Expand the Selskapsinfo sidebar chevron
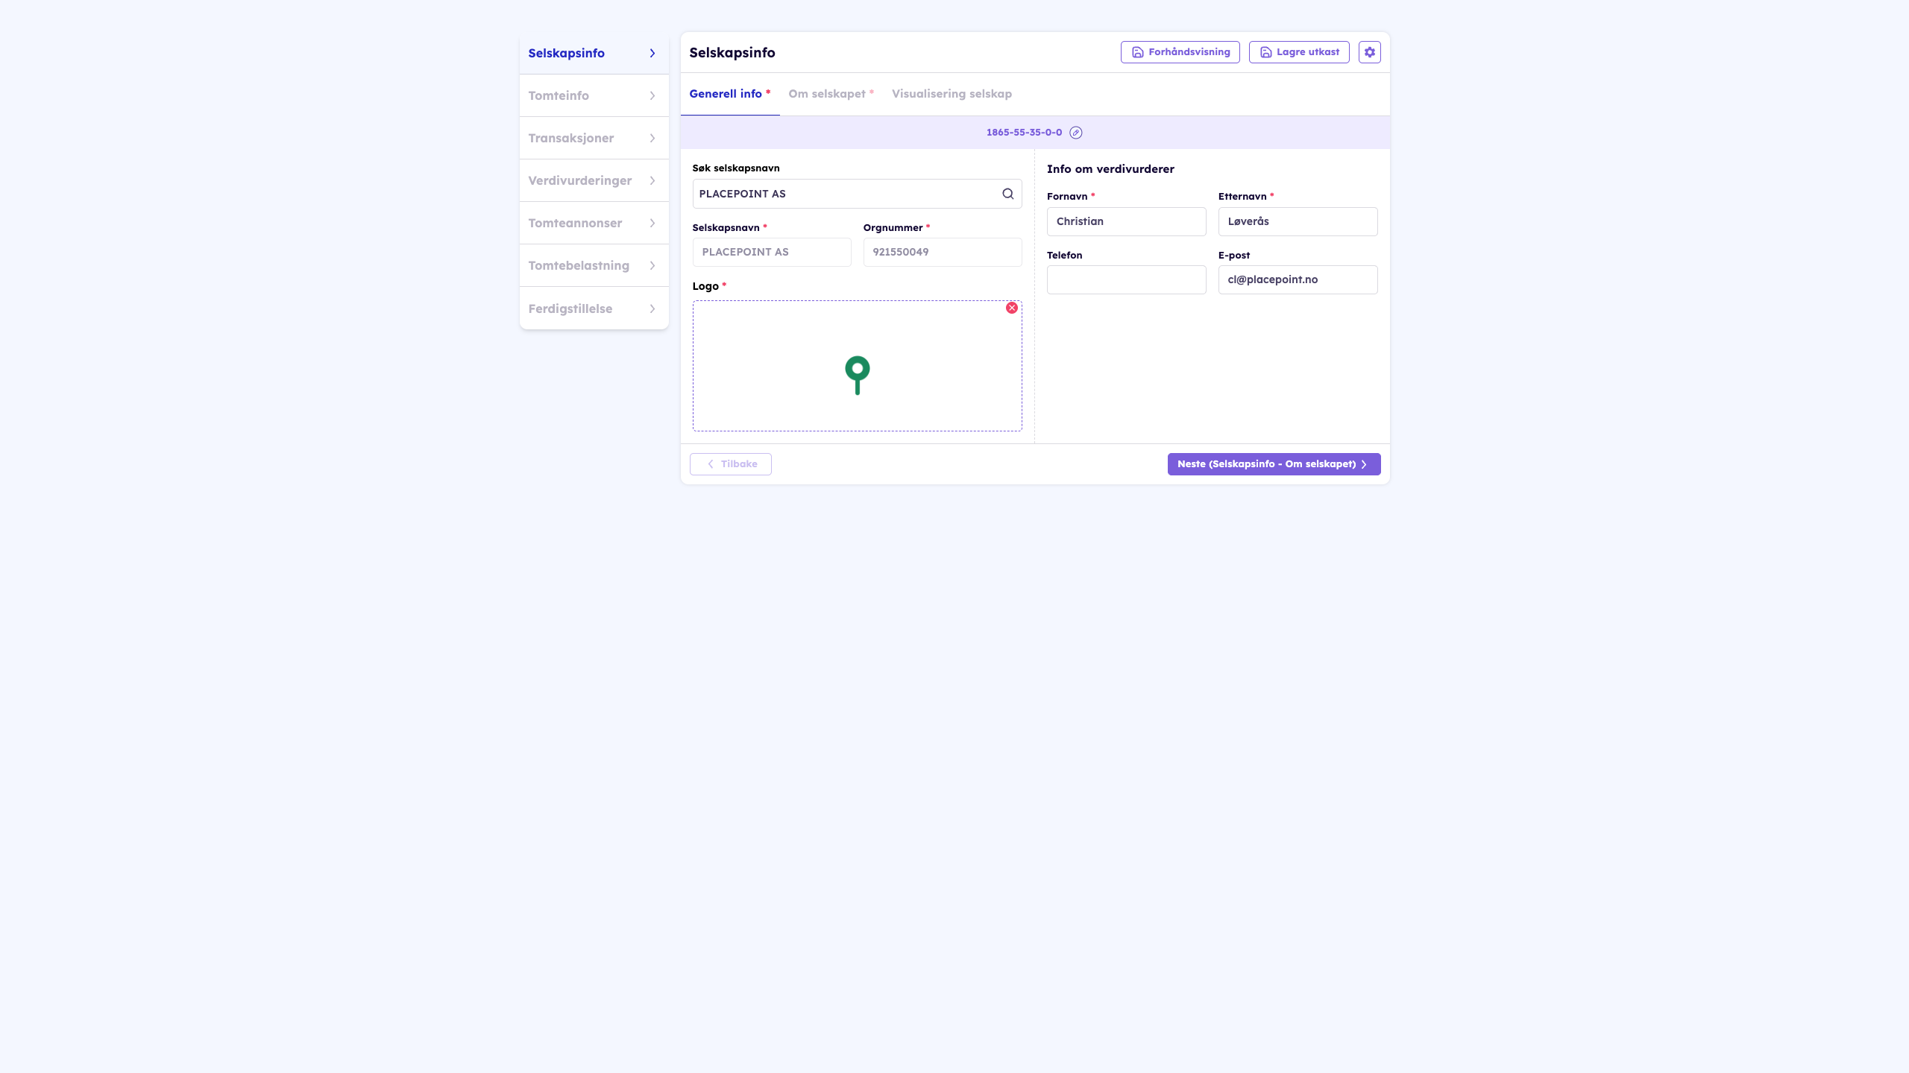The height and width of the screenshot is (1073, 1909). pyautogui.click(x=652, y=53)
